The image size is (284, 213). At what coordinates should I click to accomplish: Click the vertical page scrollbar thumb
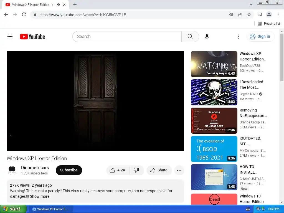282,57
